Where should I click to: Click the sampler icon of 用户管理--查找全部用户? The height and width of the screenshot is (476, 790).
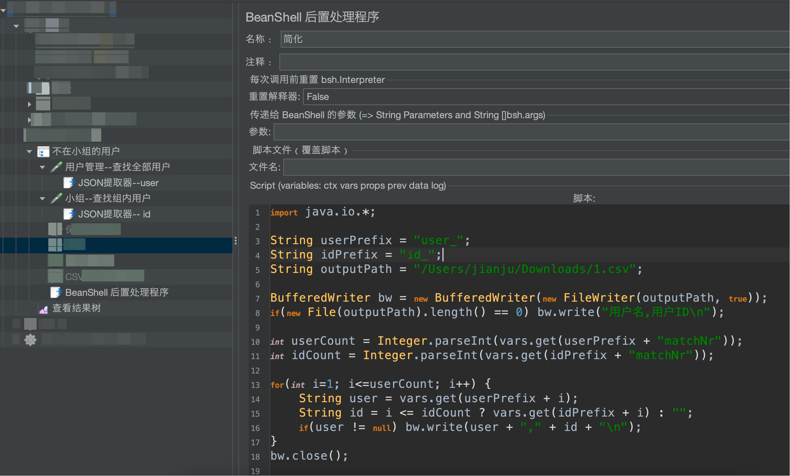(x=56, y=167)
